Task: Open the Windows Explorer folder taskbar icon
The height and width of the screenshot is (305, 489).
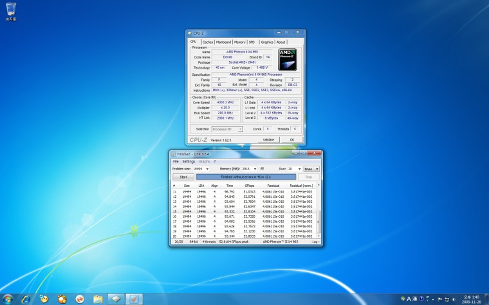Action: 98,299
